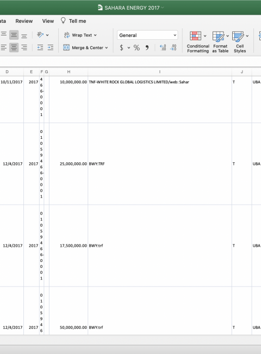Switch to the View tab
Image resolution: width=261 pixels, height=354 pixels.
(x=48, y=21)
